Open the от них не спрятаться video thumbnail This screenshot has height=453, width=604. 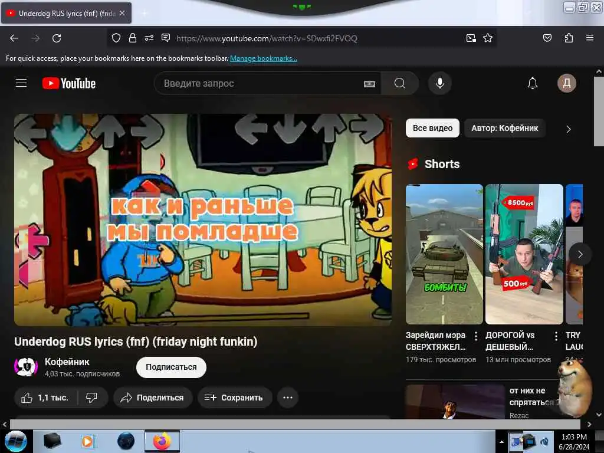point(455,402)
